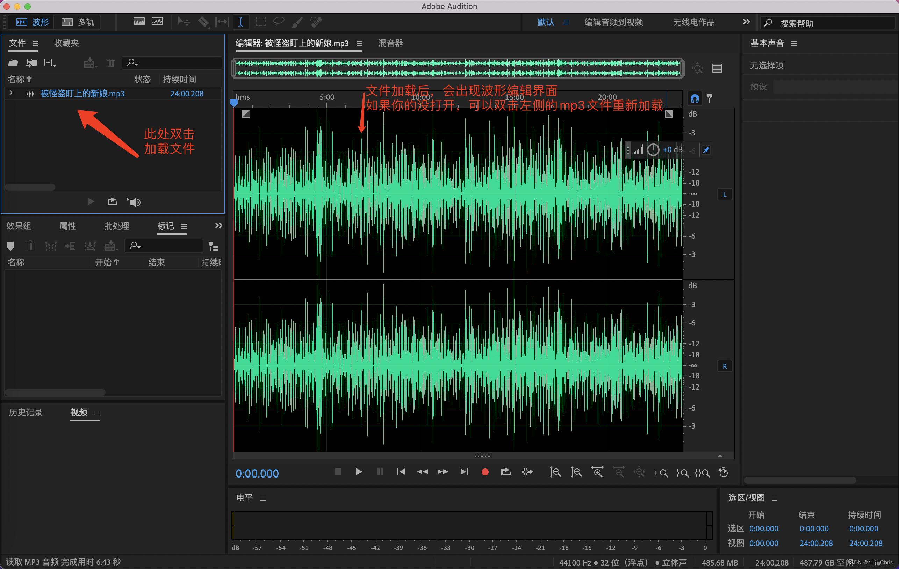Screen dimensions: 899x569
Task: Show hidden panel tabs beside 标记
Action: pyautogui.click(x=219, y=225)
